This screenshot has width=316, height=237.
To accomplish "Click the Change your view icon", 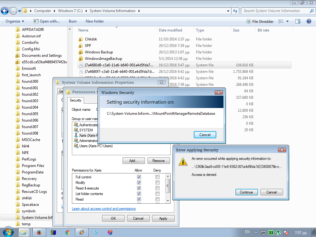I will (281, 21).
